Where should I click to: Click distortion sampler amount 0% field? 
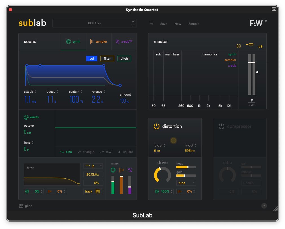click(x=186, y=191)
